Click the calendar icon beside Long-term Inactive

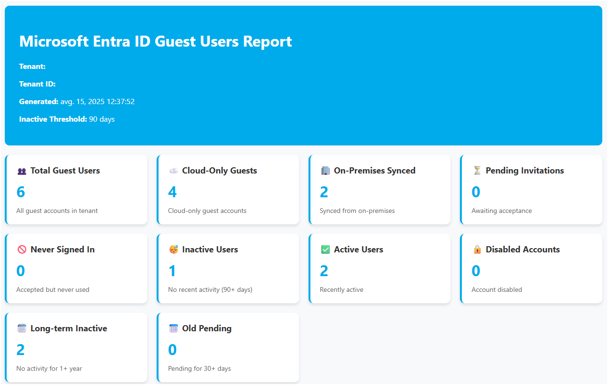(21, 328)
